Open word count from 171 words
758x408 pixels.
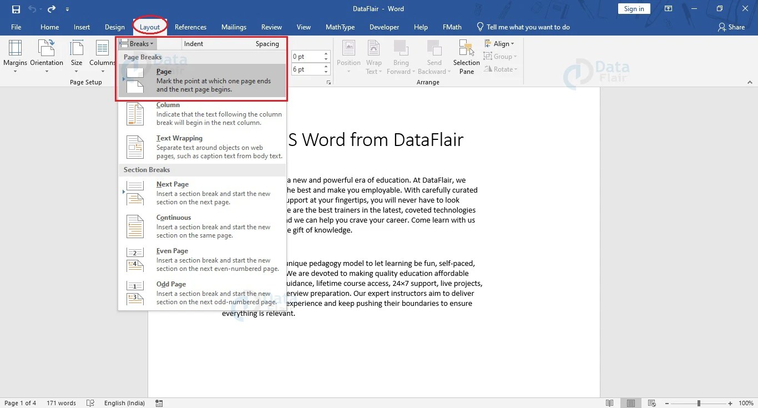point(61,403)
